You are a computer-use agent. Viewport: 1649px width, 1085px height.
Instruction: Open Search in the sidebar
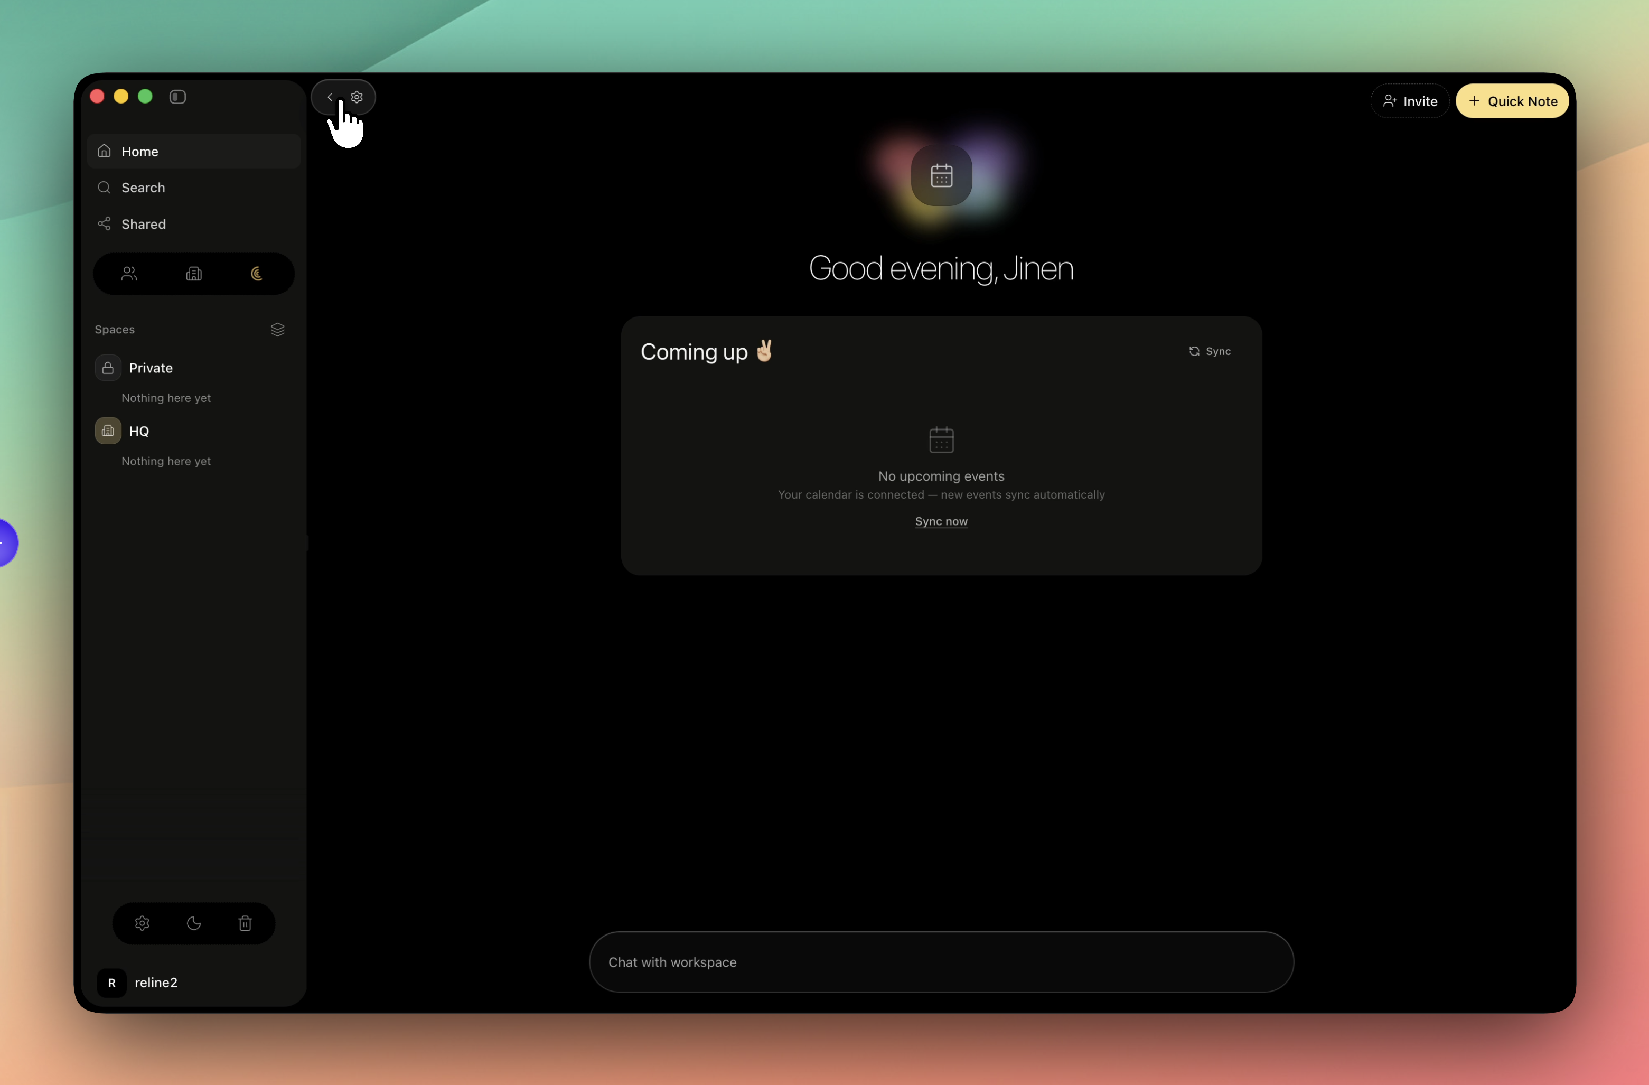[x=194, y=188]
